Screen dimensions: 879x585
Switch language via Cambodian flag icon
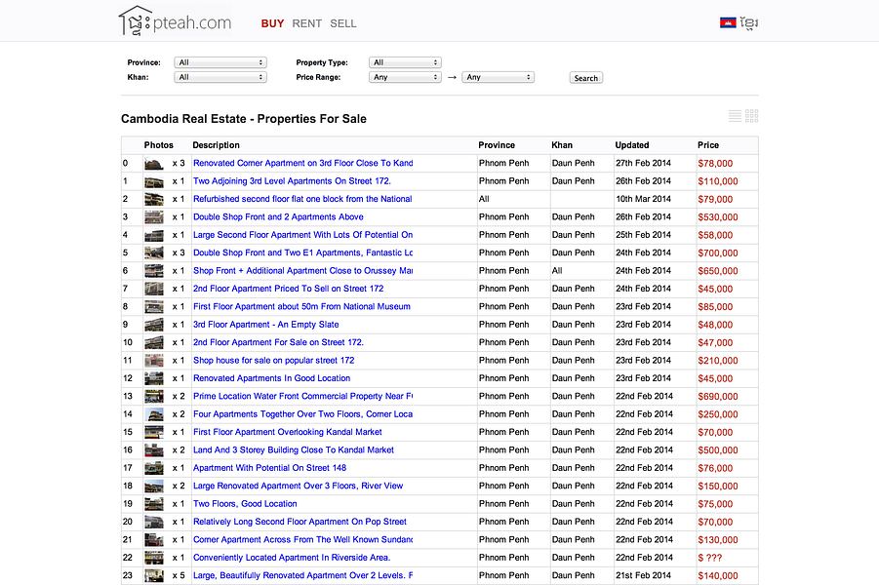coord(728,22)
